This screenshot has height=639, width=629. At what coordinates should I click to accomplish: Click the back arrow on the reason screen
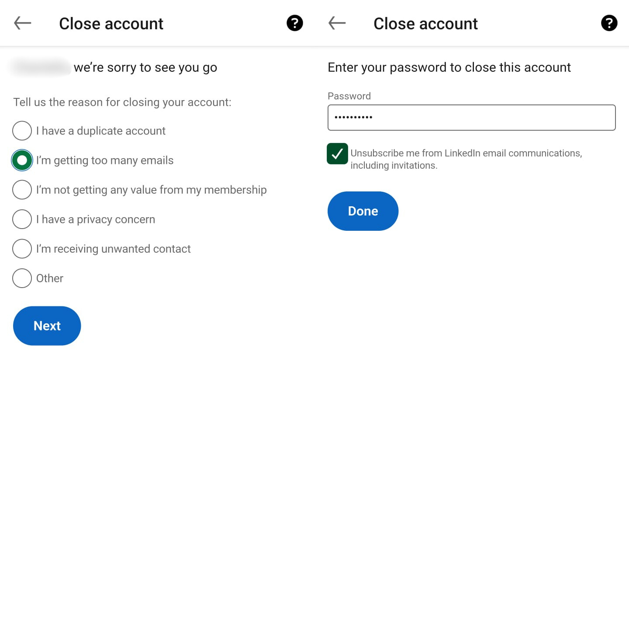tap(22, 23)
